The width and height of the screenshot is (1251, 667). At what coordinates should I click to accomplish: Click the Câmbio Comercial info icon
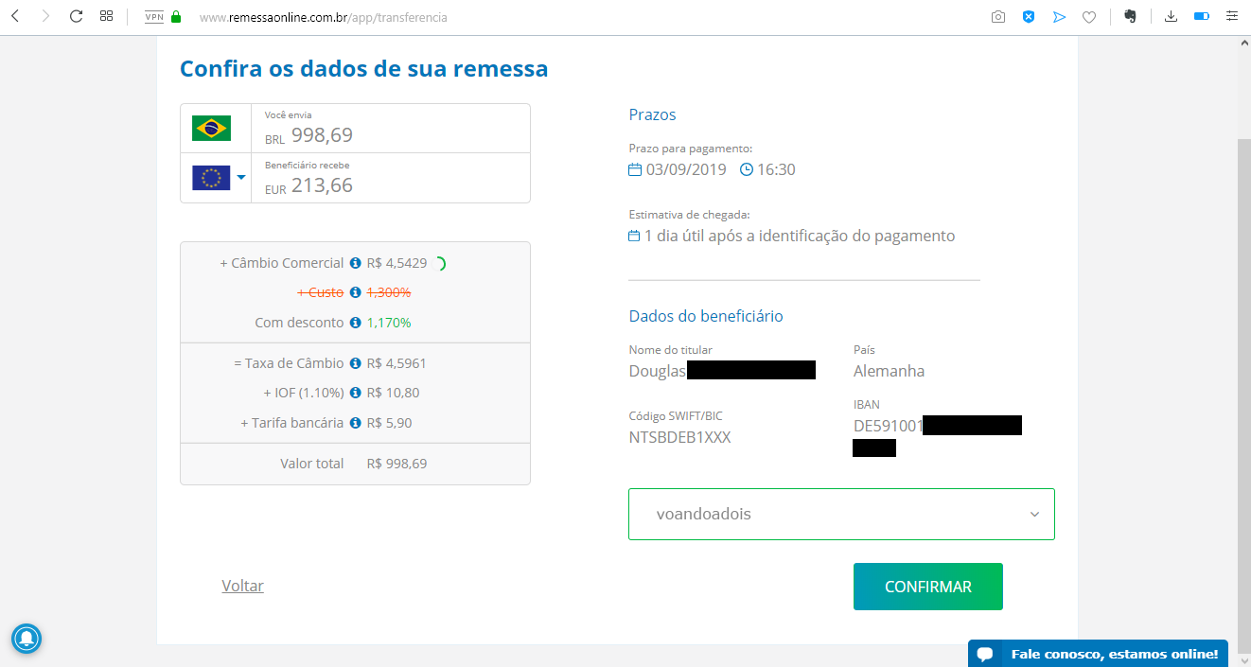point(355,263)
